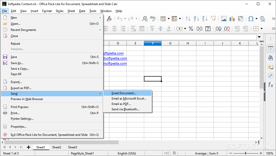
Task: Click the Clear Direct Formatting icon
Action: [x=109, y=19]
